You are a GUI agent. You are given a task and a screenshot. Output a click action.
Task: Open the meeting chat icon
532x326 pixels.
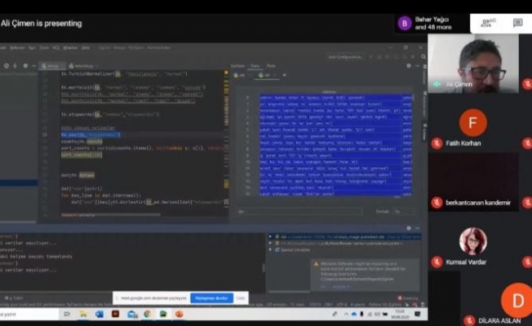[517, 23]
